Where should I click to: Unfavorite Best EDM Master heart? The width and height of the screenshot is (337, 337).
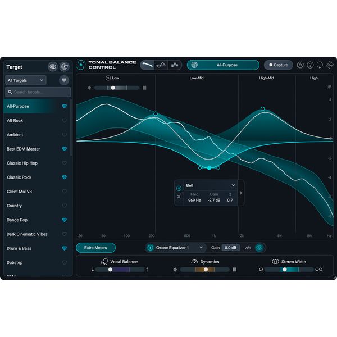[65, 149]
